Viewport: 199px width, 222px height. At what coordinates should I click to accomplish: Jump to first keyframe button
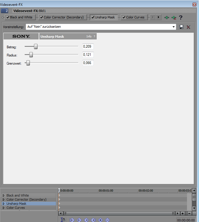point(72,220)
